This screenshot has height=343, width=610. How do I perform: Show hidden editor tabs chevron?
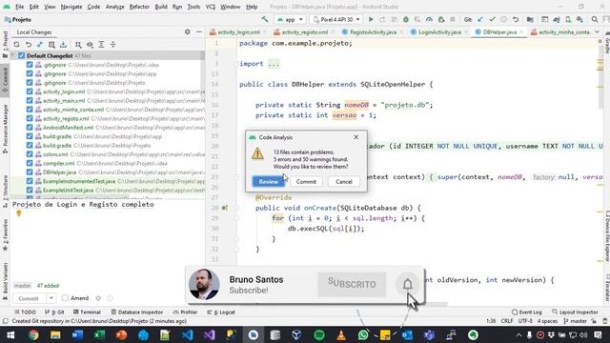pyautogui.click(x=598, y=31)
